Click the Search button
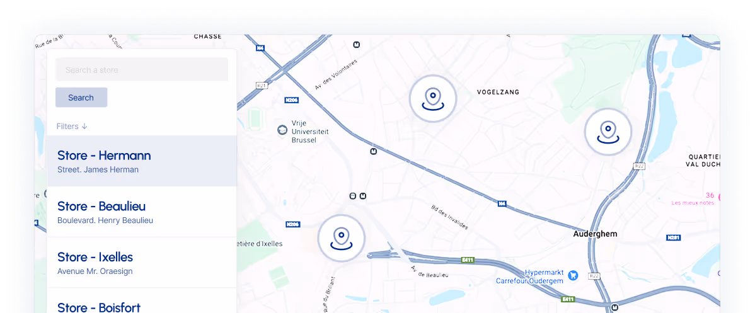755x313 pixels. (x=81, y=97)
